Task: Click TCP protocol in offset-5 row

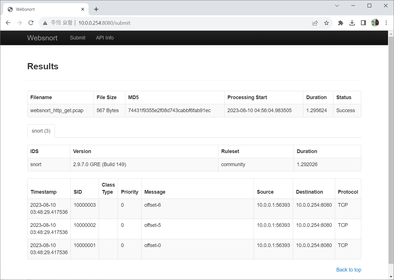Action: [x=343, y=225]
